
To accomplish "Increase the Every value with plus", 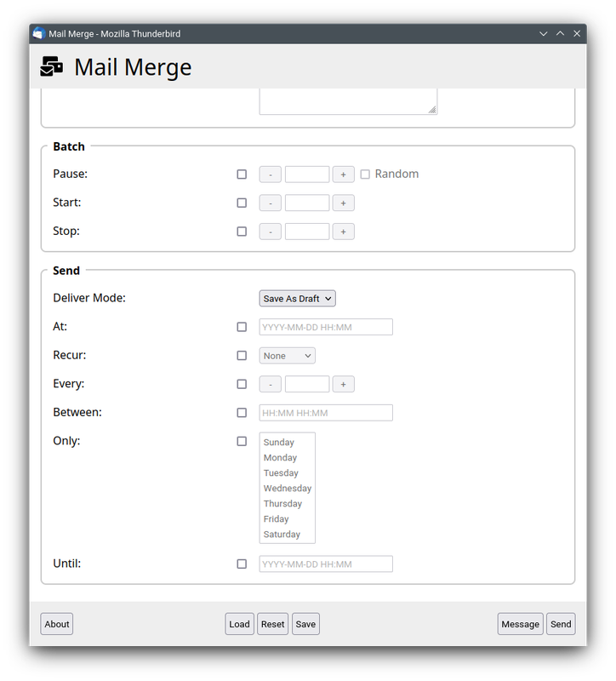I will click(344, 385).
